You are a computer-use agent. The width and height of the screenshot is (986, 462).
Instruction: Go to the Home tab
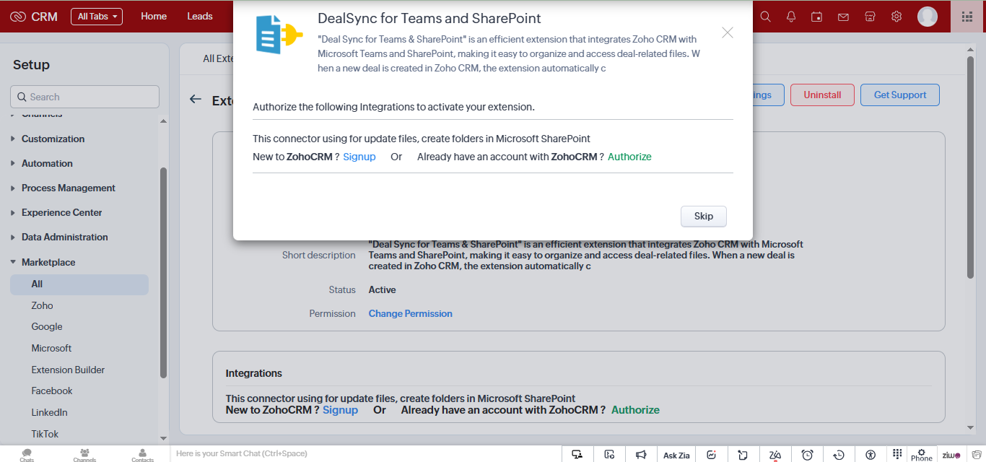pyautogui.click(x=154, y=16)
